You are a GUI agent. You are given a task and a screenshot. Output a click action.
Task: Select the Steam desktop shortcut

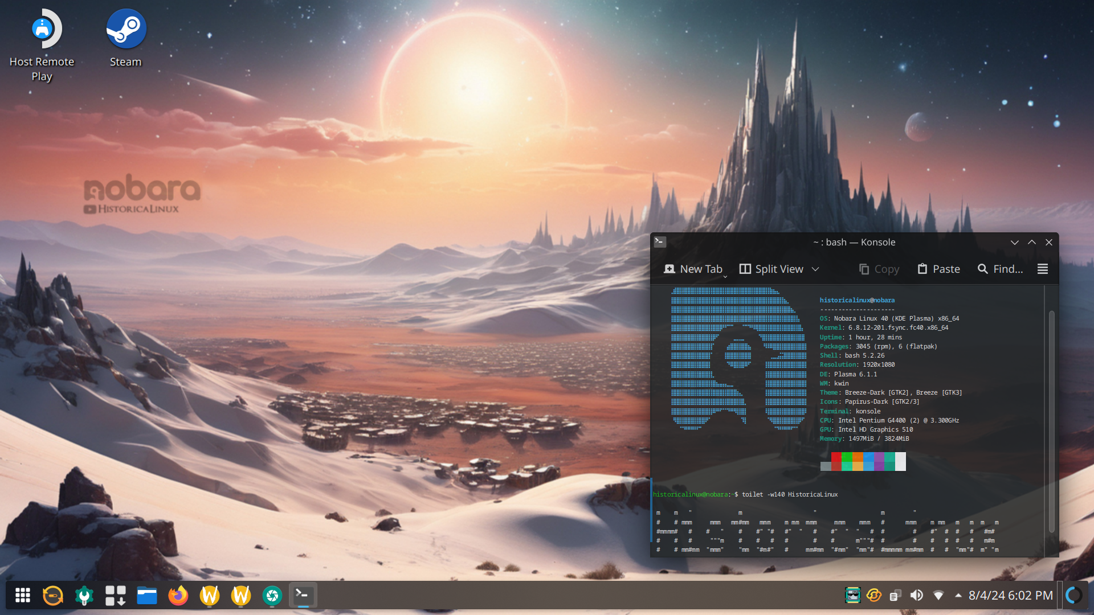click(126, 38)
